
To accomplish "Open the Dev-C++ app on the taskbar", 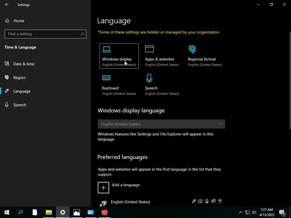I will click(105, 212).
